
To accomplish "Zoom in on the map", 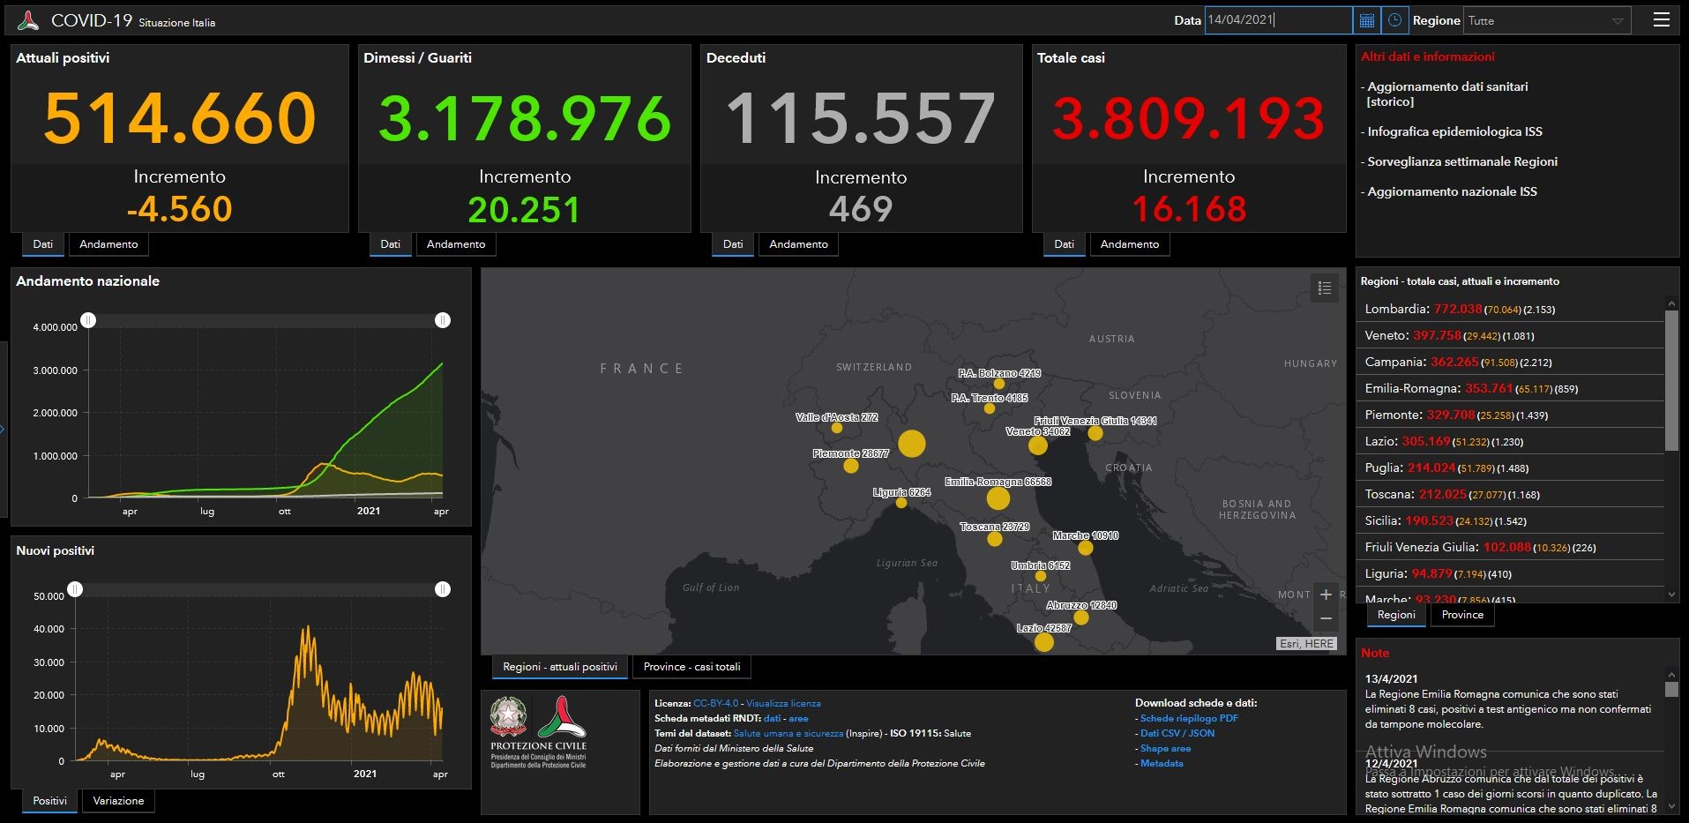I will (1326, 595).
